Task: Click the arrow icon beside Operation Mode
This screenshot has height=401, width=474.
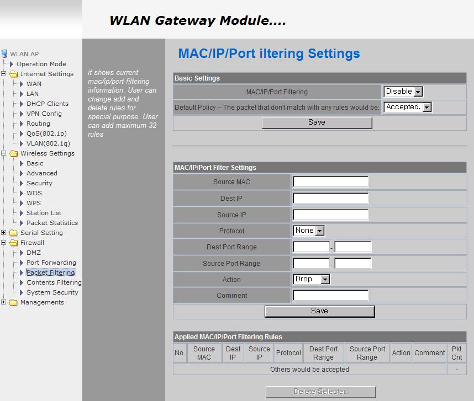Action: 12,64
